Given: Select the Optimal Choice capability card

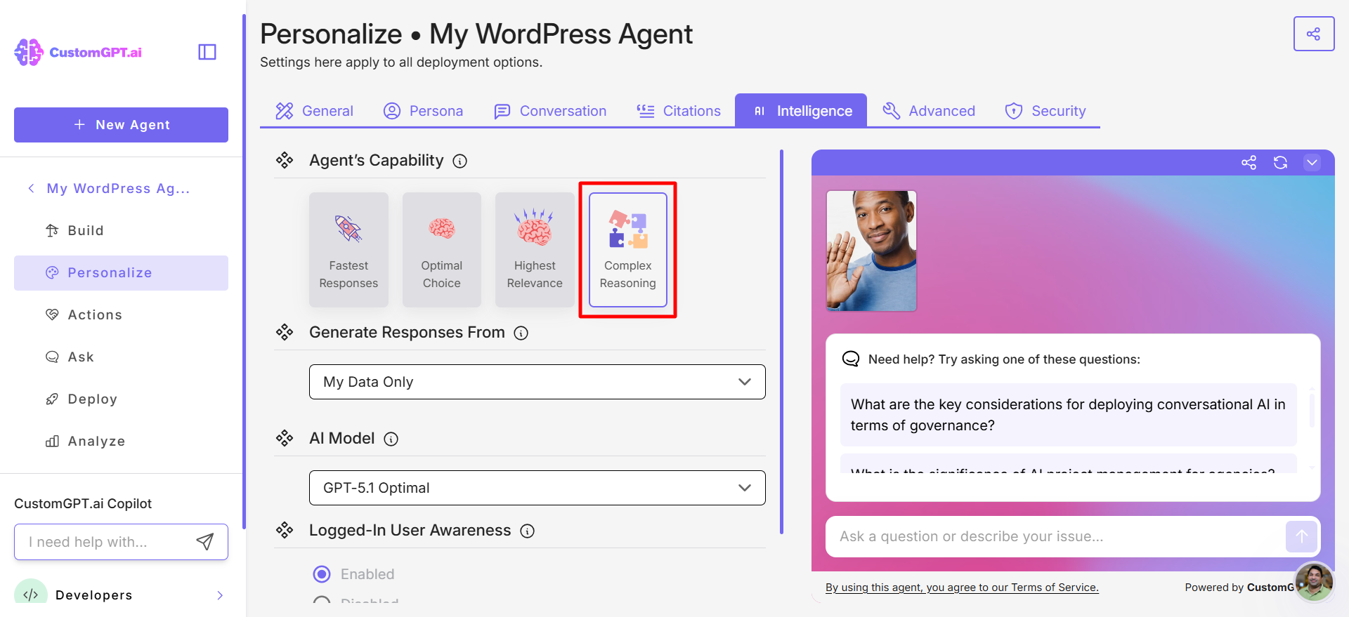Looking at the screenshot, I should (442, 250).
